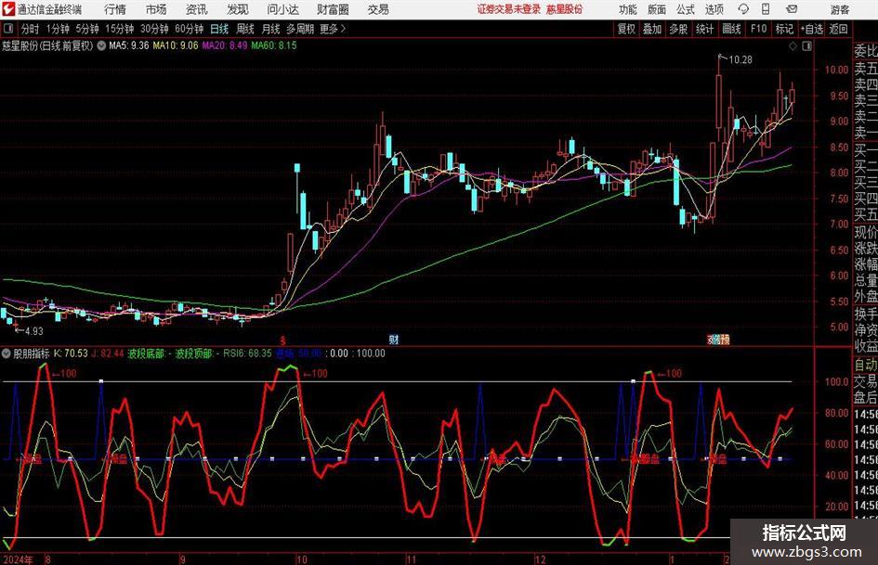
Task: Open the 市场 menu
Action: (156, 9)
